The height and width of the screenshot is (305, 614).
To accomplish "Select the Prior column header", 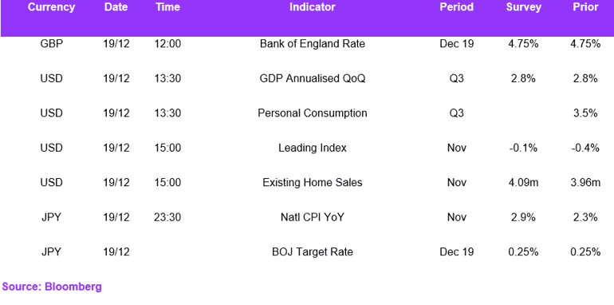I will click(585, 7).
